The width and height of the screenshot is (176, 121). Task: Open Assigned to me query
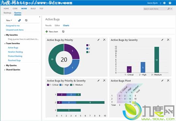click(13, 26)
